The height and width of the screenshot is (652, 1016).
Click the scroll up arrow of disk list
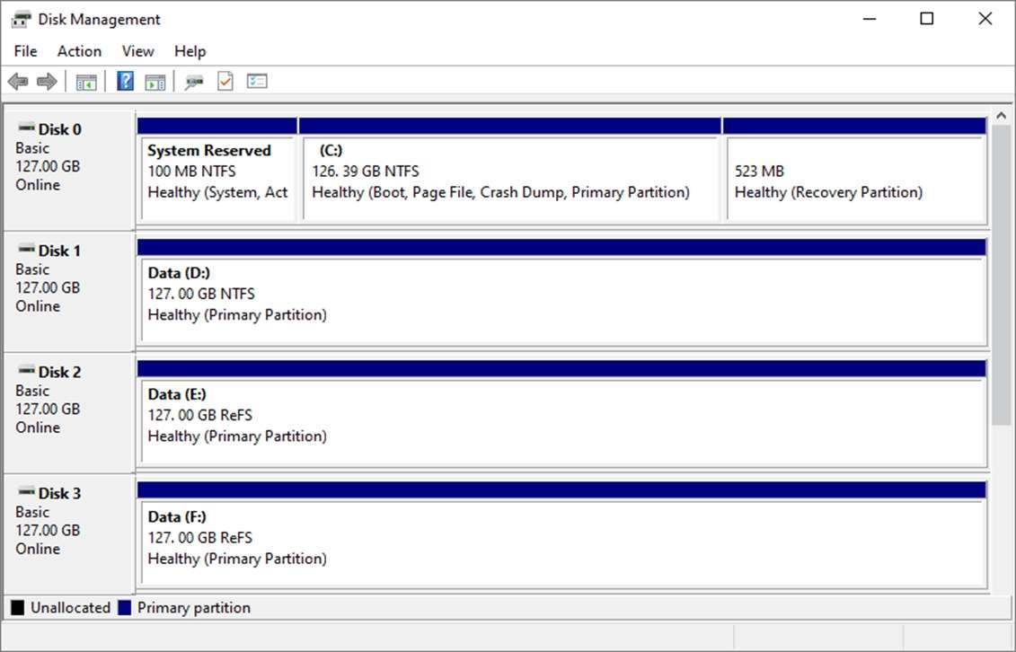click(1002, 117)
